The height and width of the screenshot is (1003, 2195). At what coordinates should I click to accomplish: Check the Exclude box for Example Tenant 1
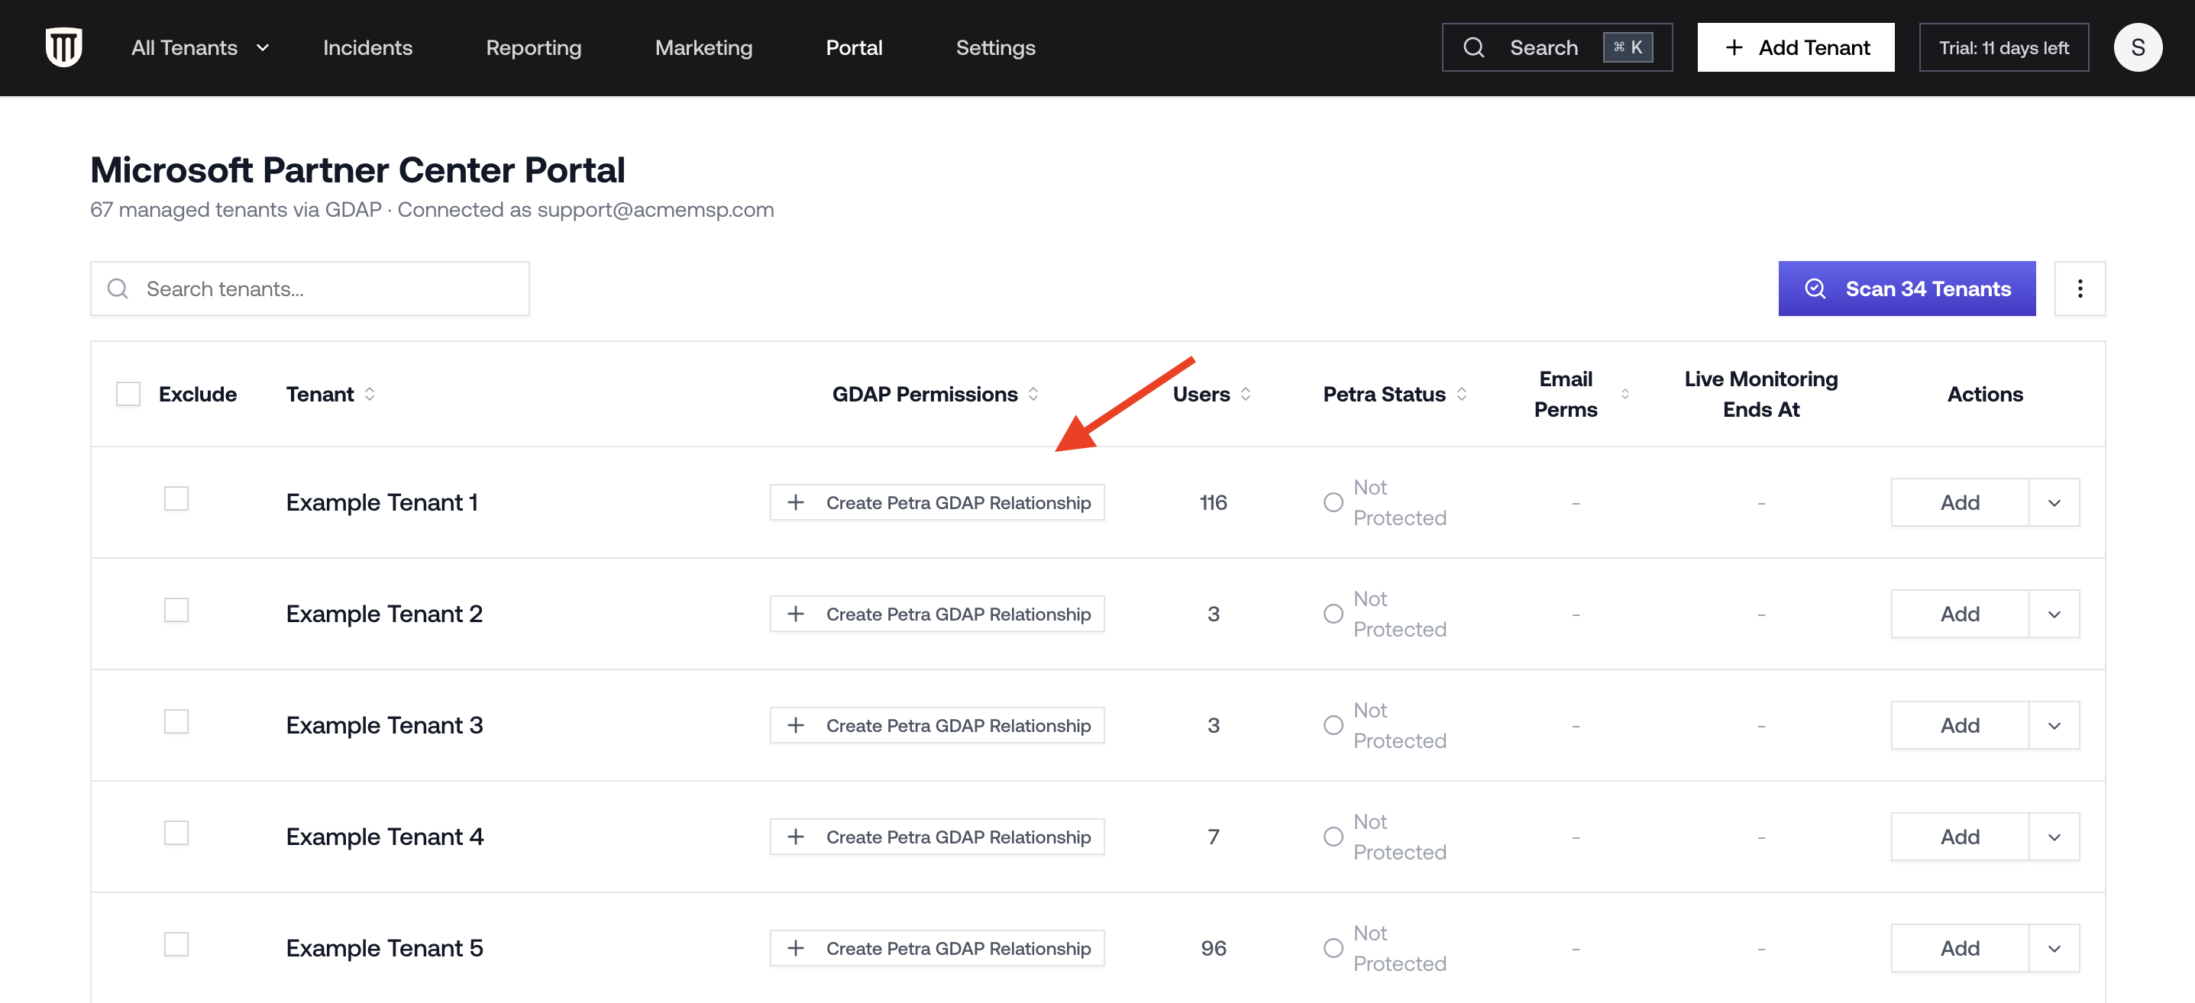176,498
